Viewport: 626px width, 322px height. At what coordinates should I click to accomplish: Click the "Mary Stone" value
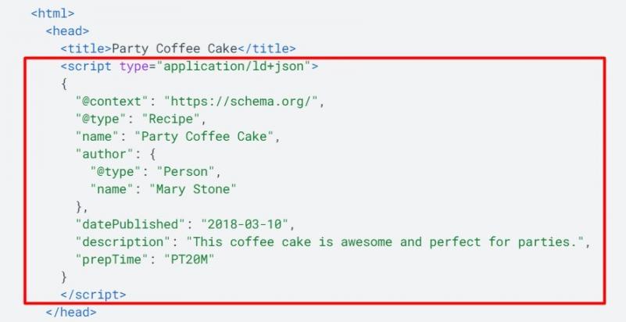[x=193, y=189]
